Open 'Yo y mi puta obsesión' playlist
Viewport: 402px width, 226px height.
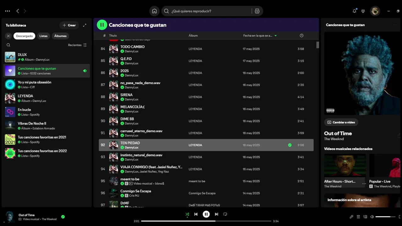[46, 84]
